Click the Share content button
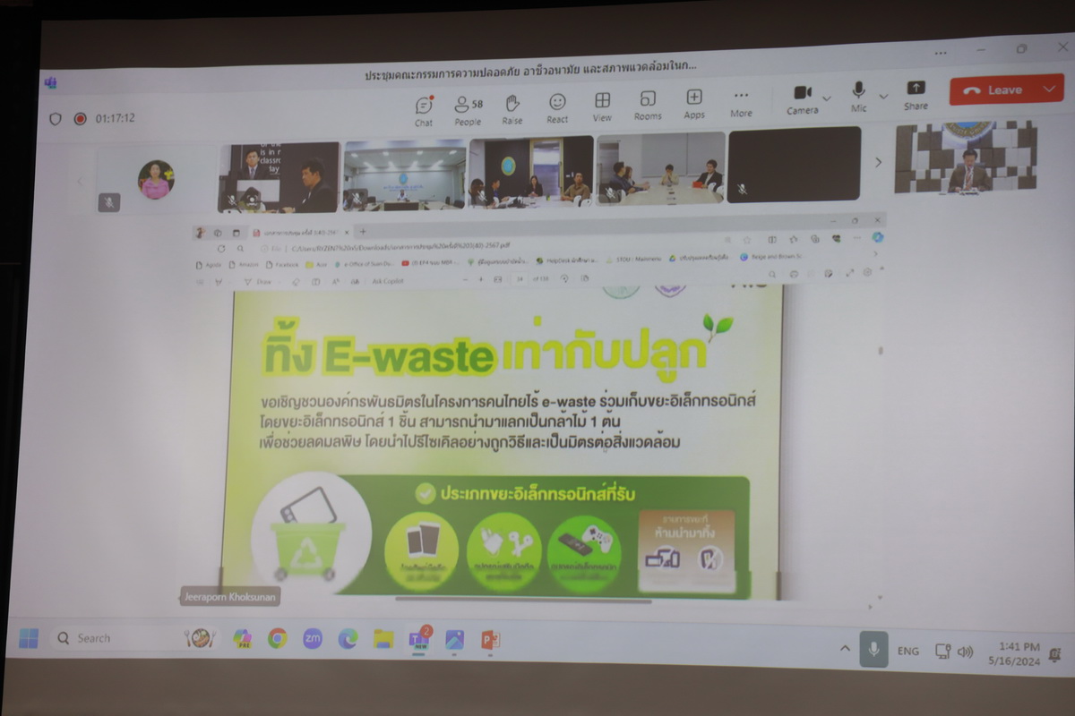 click(x=916, y=95)
